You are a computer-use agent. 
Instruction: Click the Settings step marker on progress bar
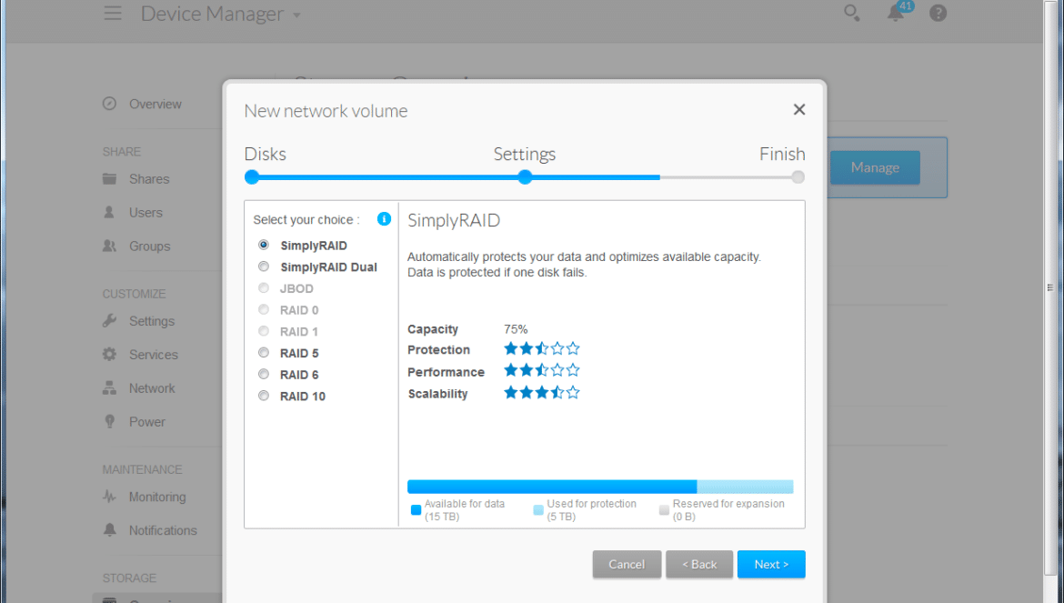525,177
